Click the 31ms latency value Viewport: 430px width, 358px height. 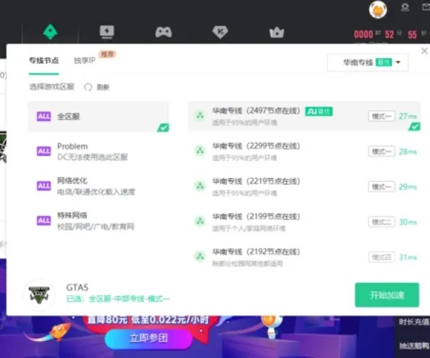click(408, 257)
